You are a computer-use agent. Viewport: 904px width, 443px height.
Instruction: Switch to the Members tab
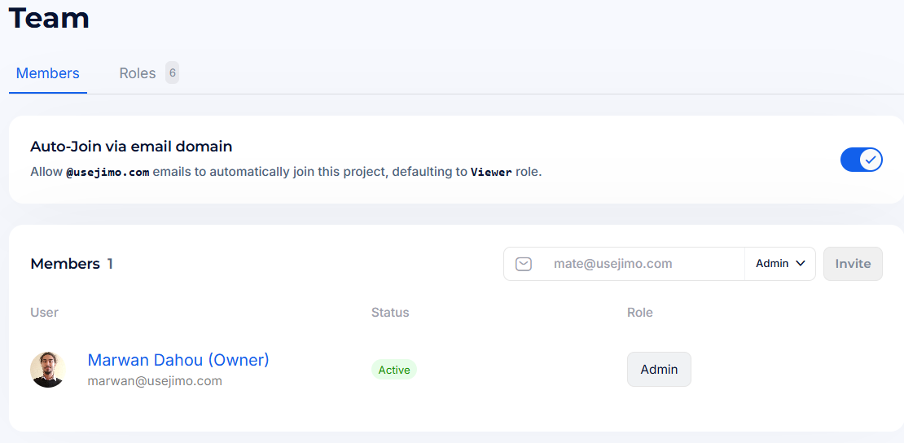point(48,73)
